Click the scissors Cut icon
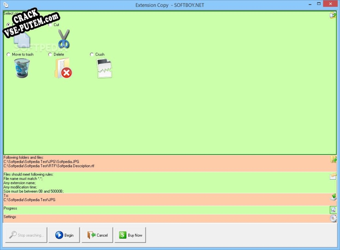The height and width of the screenshot is (250, 340). click(63, 38)
